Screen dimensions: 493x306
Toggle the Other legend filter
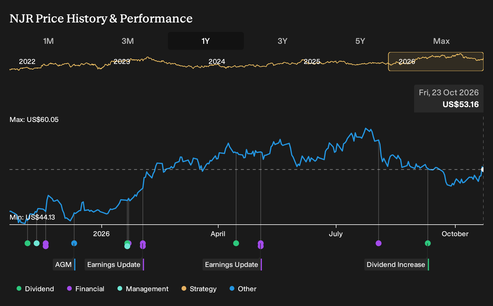(243, 289)
